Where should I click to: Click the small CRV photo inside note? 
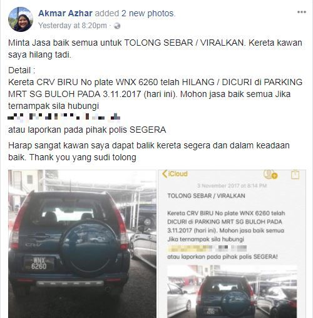(232, 292)
